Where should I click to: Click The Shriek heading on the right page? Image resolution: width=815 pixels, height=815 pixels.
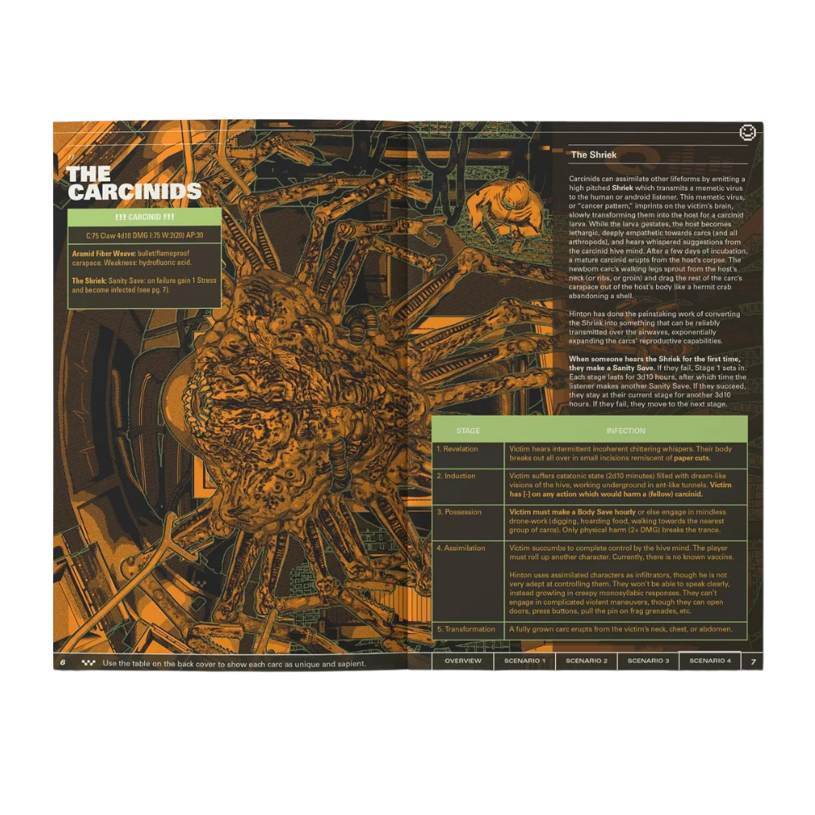pos(593,155)
